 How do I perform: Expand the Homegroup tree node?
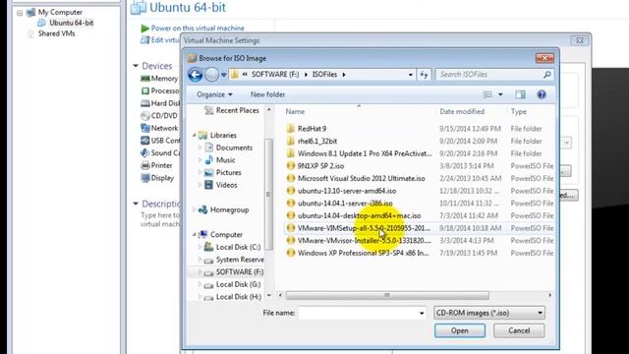195,209
